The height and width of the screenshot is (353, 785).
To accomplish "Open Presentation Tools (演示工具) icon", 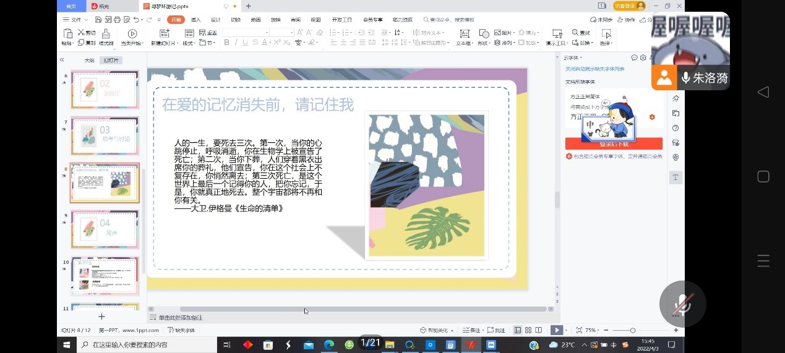I will click(x=557, y=33).
